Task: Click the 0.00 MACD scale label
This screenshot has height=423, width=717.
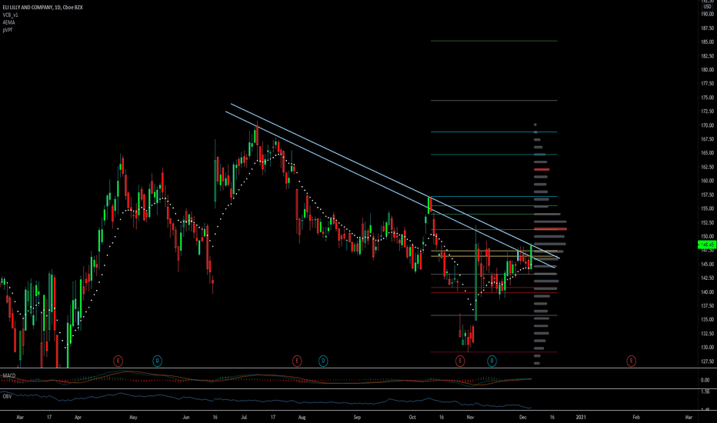Action: [x=705, y=380]
